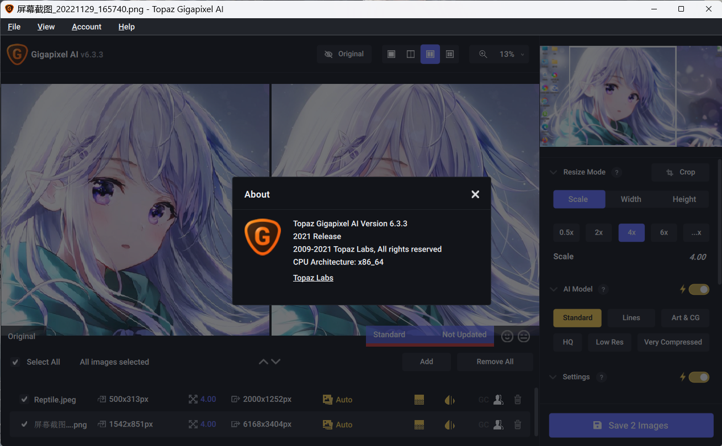The width and height of the screenshot is (722, 446).
Task: Toggle face recovery for the png row
Action: point(498,424)
